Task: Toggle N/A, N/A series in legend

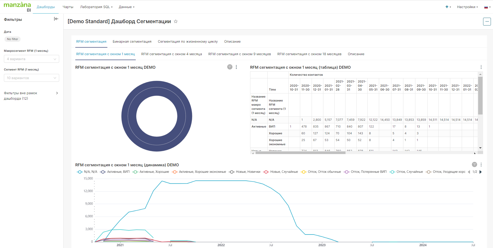Action: click(87, 172)
